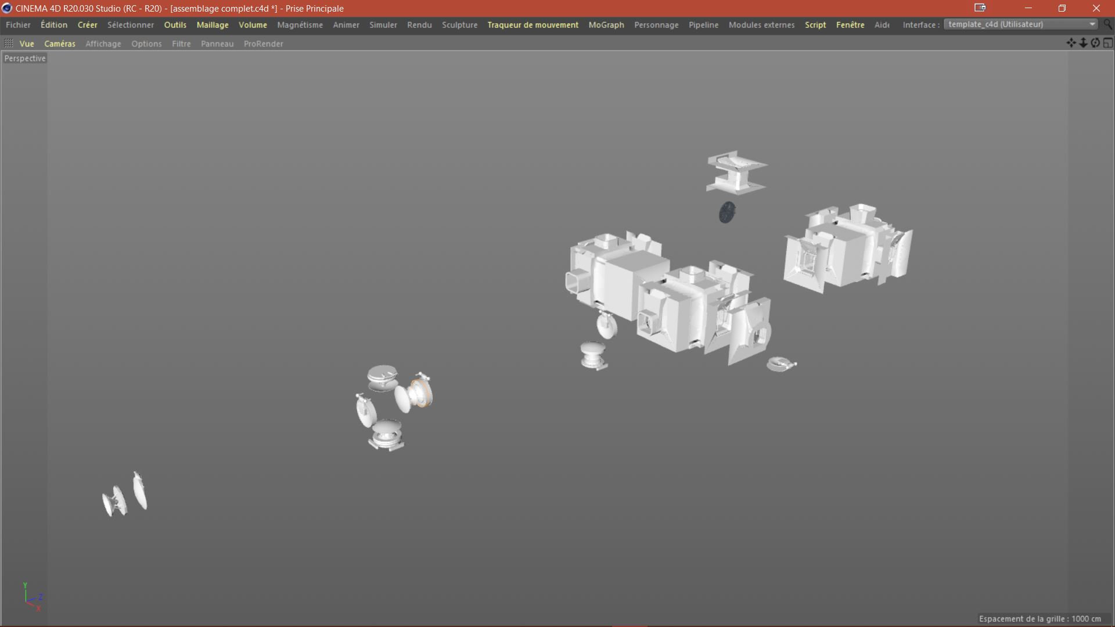Open the Traqueur de mouvement menu
The width and height of the screenshot is (1115, 627).
[533, 25]
